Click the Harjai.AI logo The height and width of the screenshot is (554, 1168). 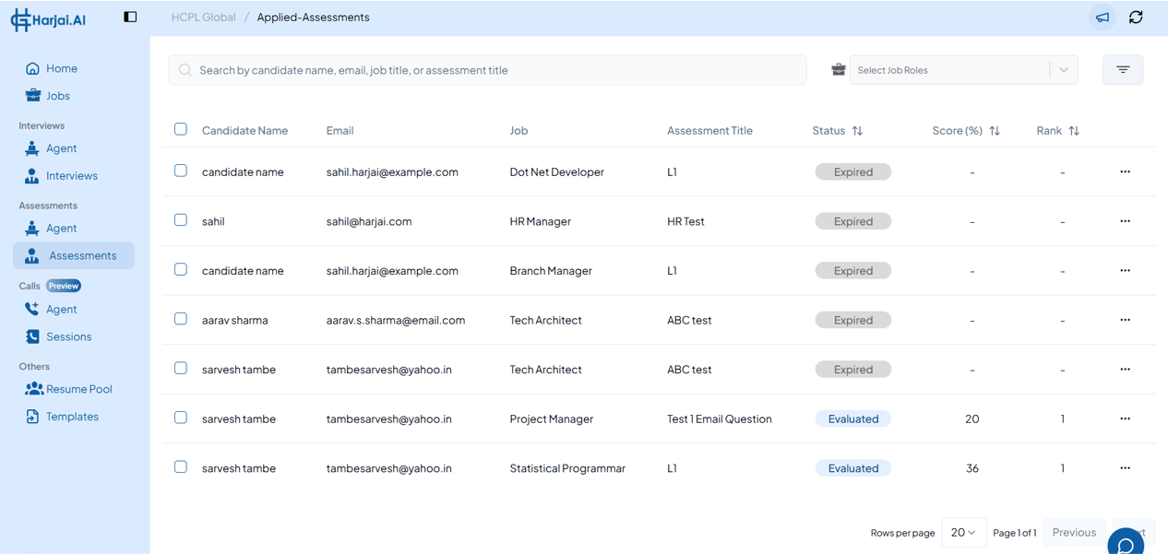click(x=48, y=19)
